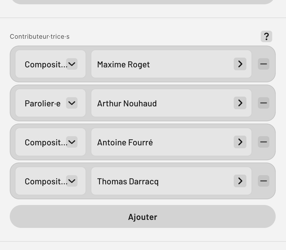Remove contributor Maxime Roget with minus icon

coord(264,64)
